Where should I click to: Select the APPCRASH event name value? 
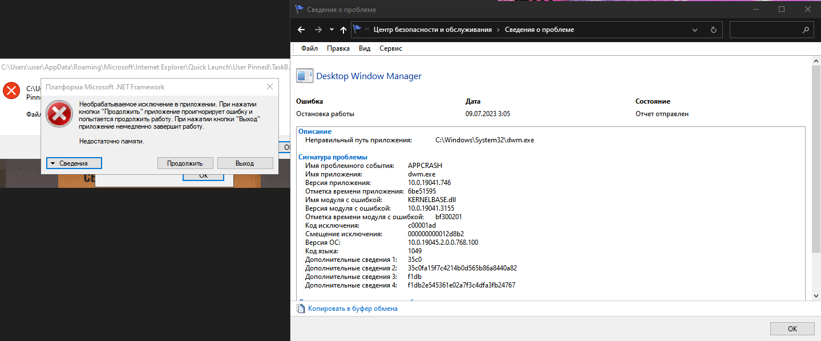point(425,166)
